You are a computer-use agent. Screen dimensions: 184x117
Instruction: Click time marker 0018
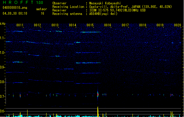click(x=143, y=25)
